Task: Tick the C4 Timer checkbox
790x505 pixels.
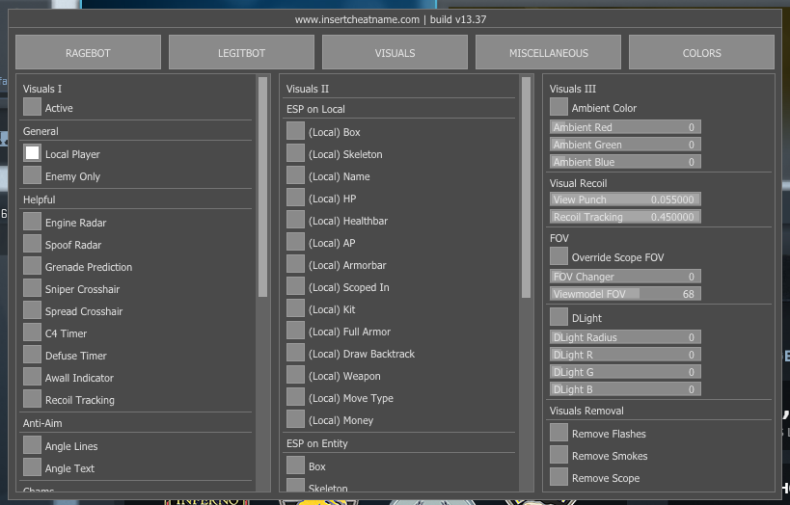Action: point(33,332)
